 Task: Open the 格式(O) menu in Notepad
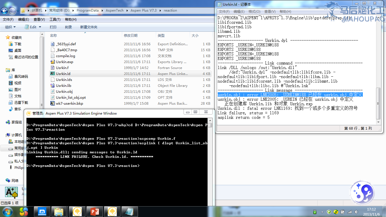pos(254,11)
